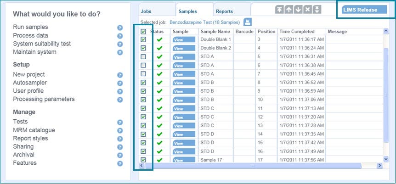Image resolution: width=396 pixels, height=184 pixels.
Task: Click the move-to-top arrow icon
Action: [x=279, y=10]
